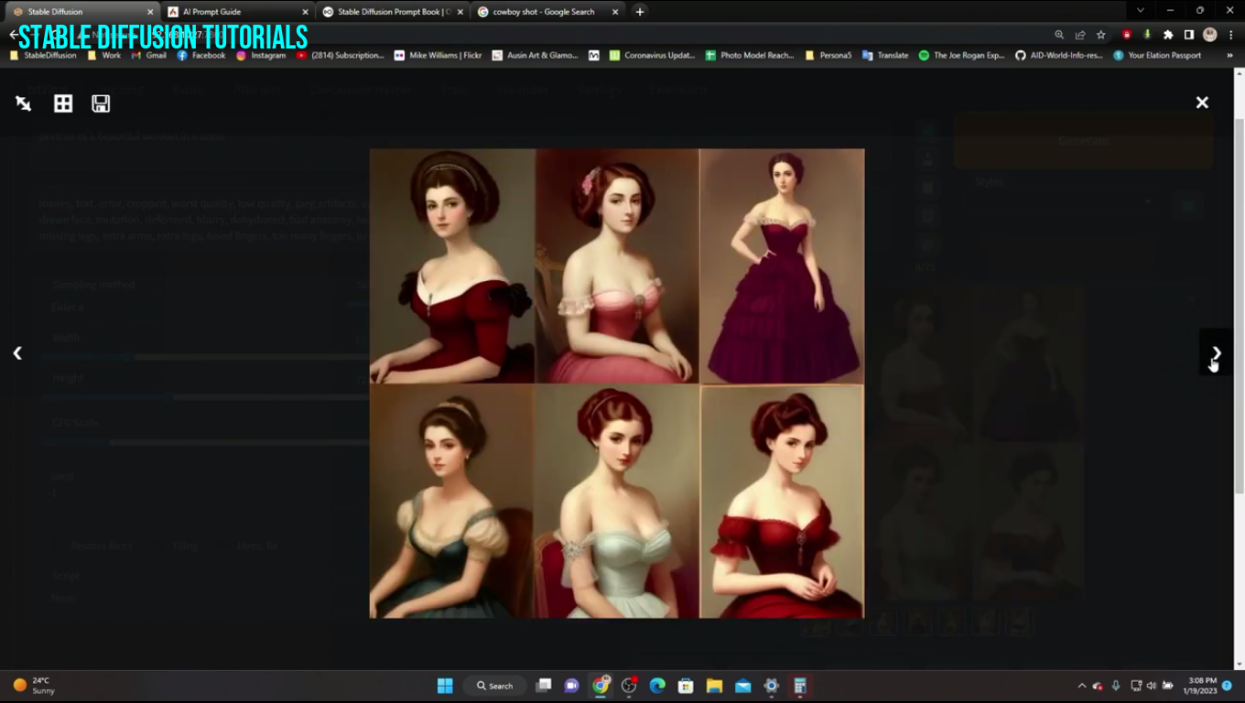Toggle tile view grid icon in lightbox
1245x703 pixels.
pyautogui.click(x=63, y=103)
